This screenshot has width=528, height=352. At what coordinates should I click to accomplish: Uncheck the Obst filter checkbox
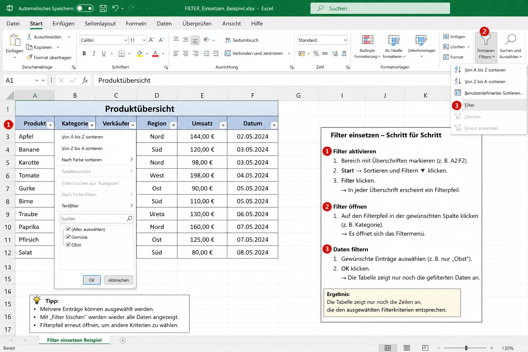tap(68, 245)
